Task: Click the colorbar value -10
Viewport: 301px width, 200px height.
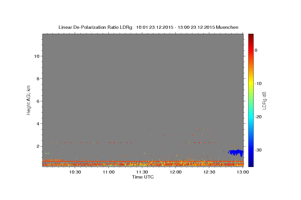Action: 258,83
